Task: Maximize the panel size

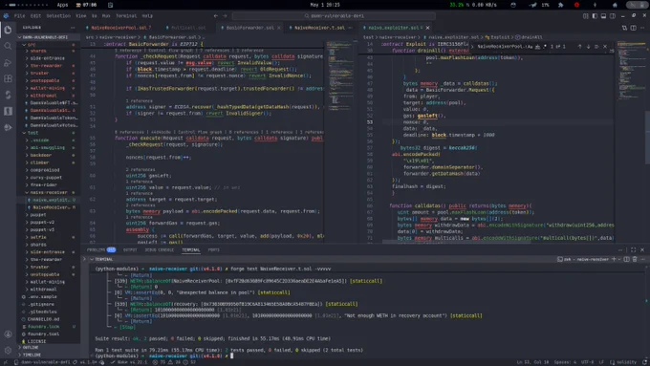Action: (633, 250)
